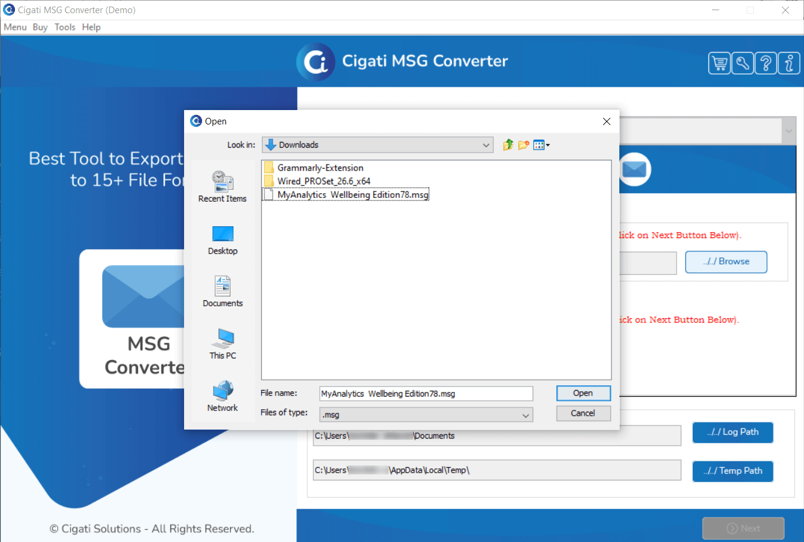Open the View Menu icon in dialog
Screen dimensions: 804x542
541,145
